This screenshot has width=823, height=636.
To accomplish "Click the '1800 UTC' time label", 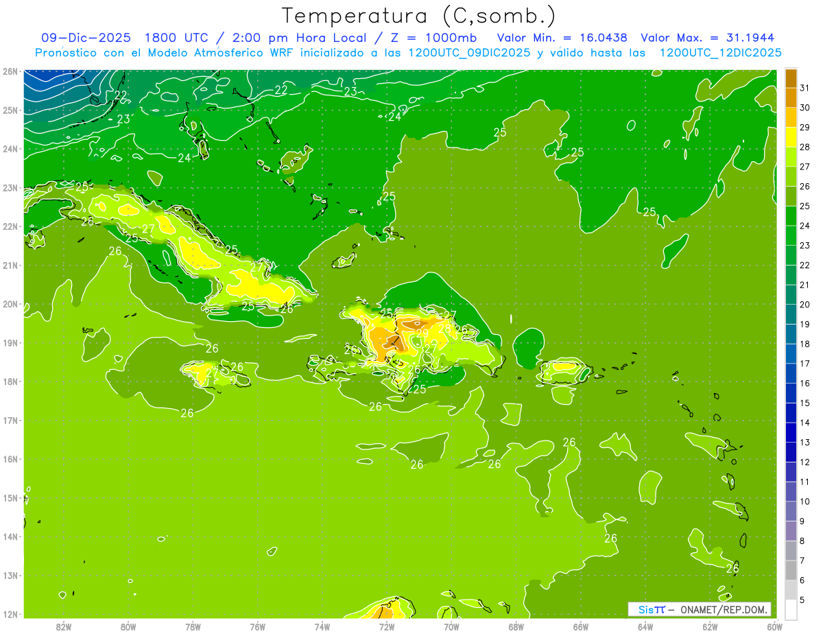I will pyautogui.click(x=178, y=37).
